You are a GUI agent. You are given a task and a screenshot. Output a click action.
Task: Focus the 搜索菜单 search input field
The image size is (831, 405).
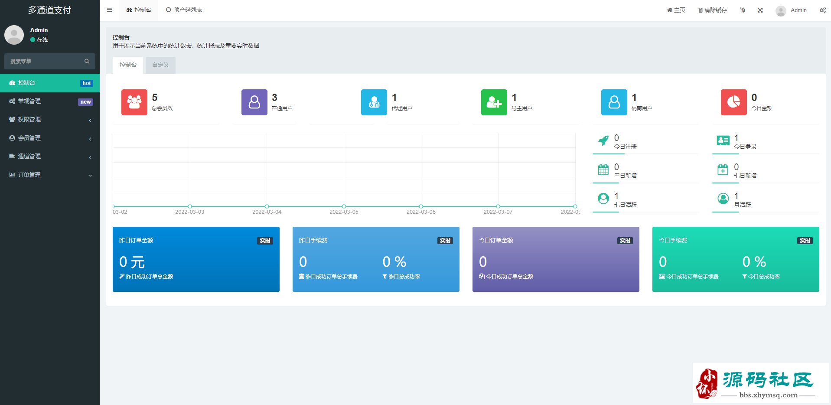[x=43, y=62]
